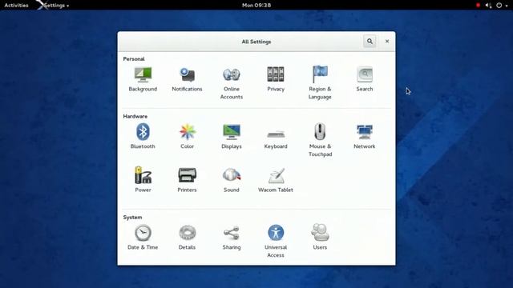Open Color settings
The image size is (513, 288).
187,136
